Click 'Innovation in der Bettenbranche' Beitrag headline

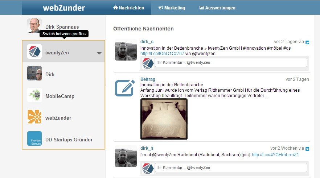pos(172,85)
